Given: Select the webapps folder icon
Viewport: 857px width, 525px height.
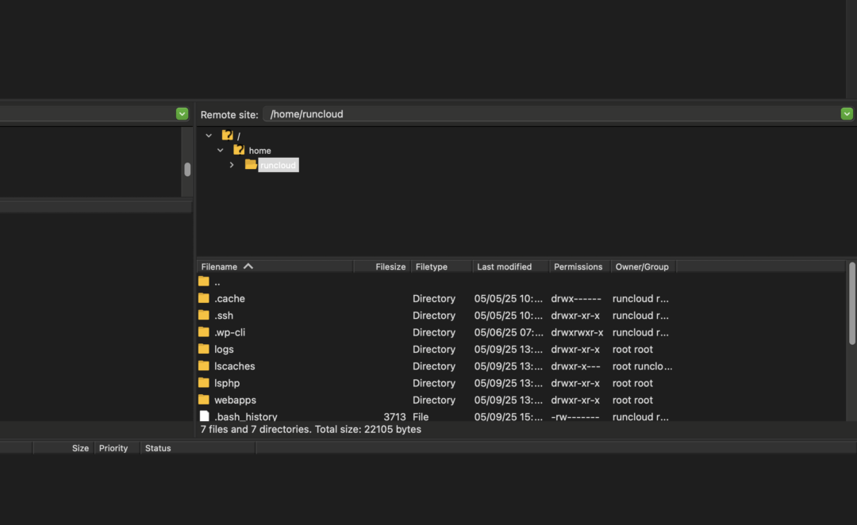Looking at the screenshot, I should pos(204,400).
